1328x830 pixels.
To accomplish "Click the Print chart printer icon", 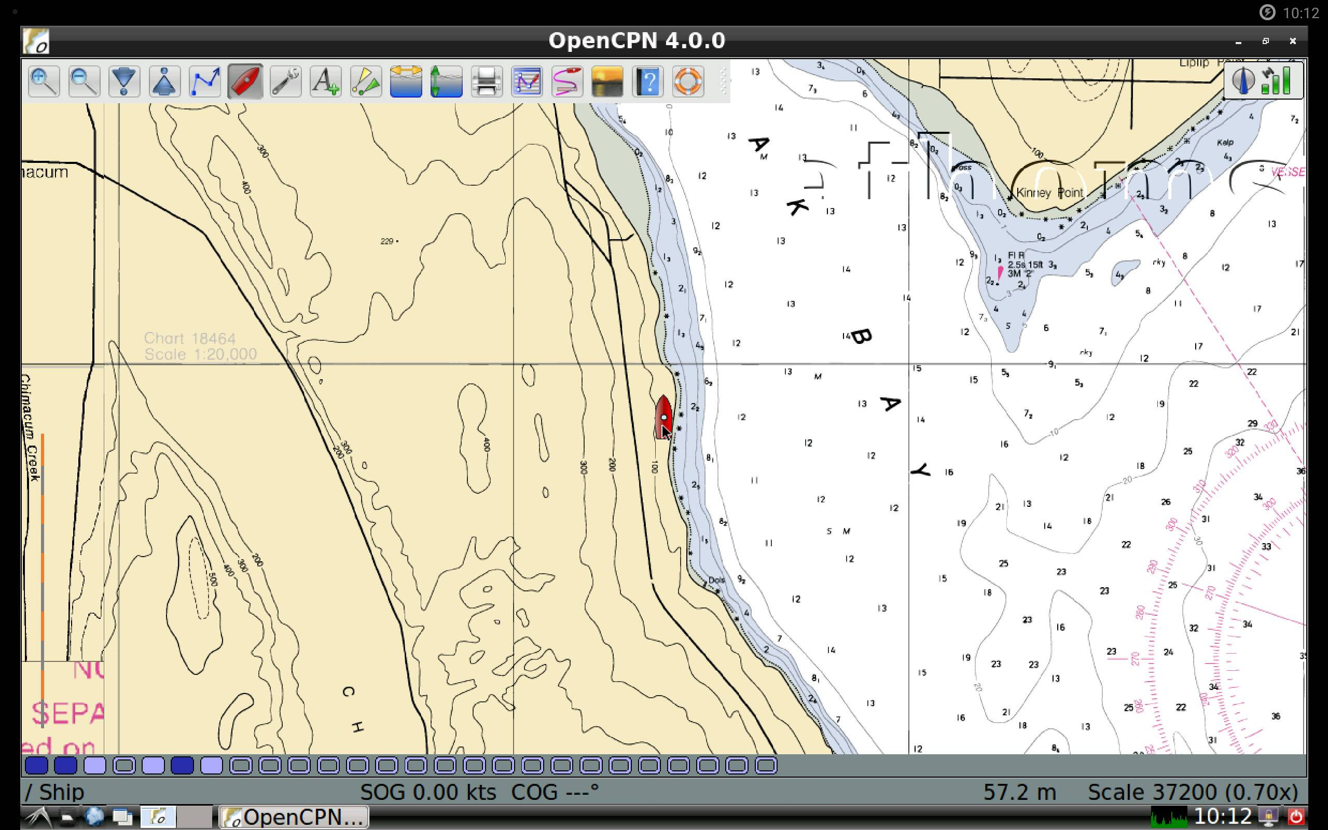I will click(486, 82).
